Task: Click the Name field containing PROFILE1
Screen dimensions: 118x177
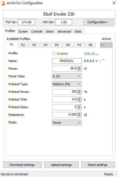Action: click(67, 61)
